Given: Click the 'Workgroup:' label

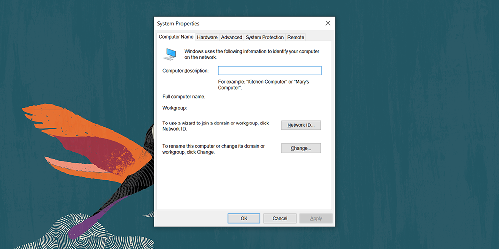Looking at the screenshot, I should [174, 108].
